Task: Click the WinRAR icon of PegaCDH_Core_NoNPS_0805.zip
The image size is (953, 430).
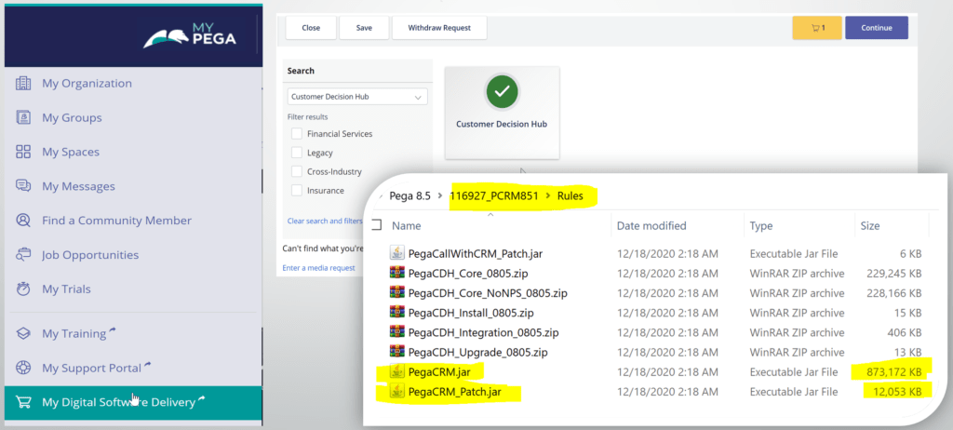Action: [396, 292]
